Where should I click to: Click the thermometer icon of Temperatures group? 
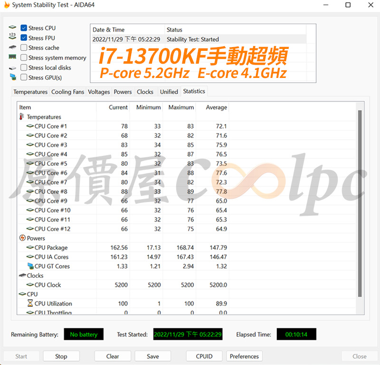[22, 116]
